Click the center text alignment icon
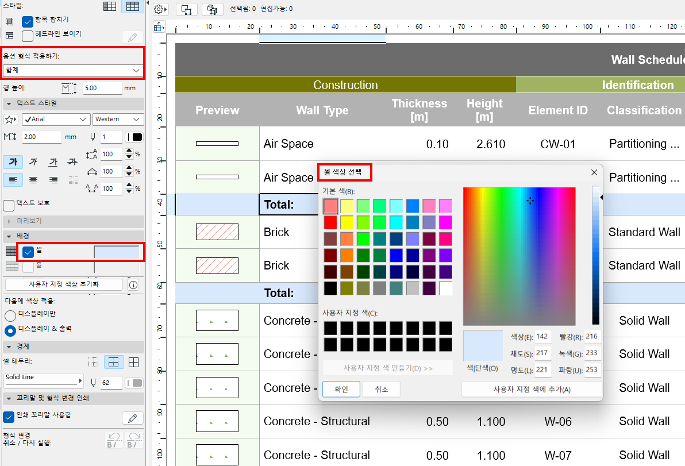Screen dimensions: 685x466 tap(33, 180)
